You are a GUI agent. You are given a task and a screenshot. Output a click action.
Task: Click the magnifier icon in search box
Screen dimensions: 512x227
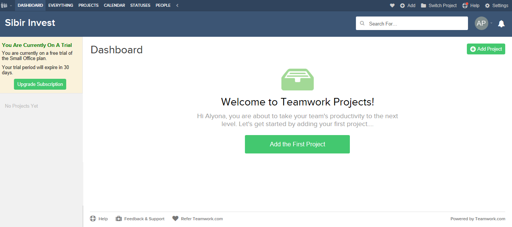pyautogui.click(x=362, y=23)
